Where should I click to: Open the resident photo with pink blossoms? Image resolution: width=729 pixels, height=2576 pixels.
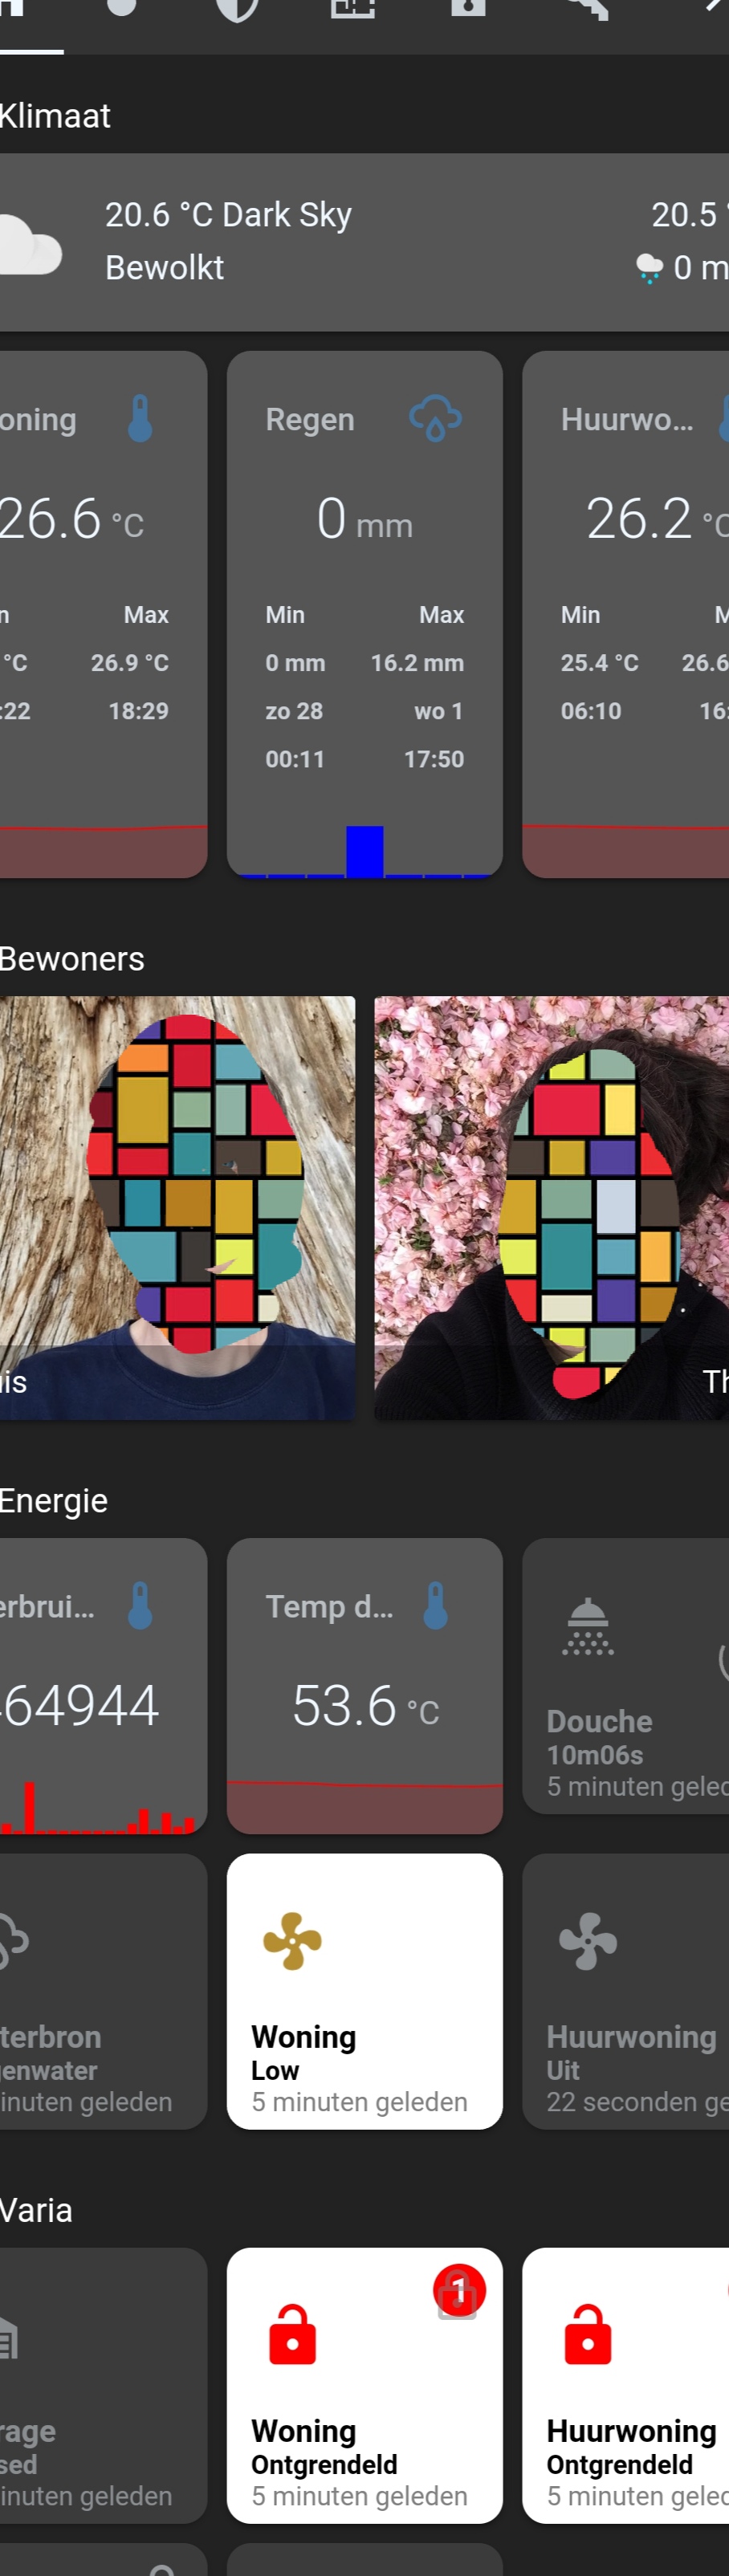[552, 1208]
